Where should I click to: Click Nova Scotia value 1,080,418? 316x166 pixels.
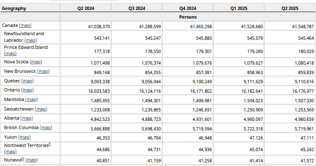(x=304, y=63)
